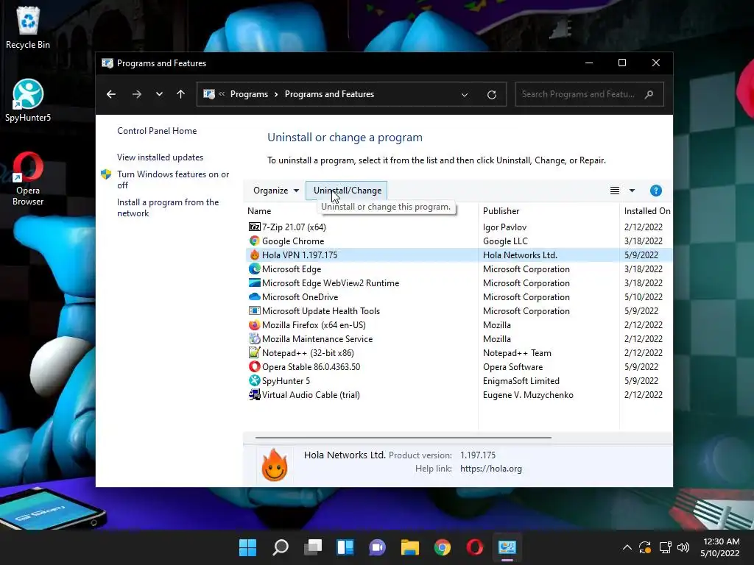Refresh the Programs and Features list
The image size is (754, 565).
tap(491, 95)
